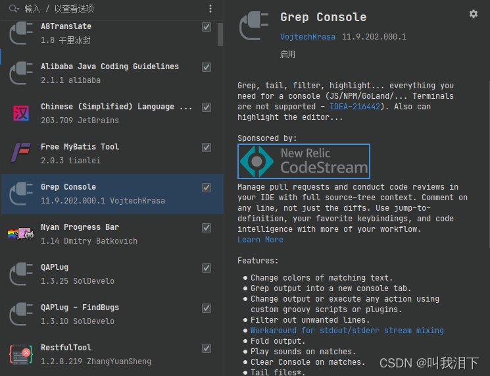Toggle Chinese (Simplified) Language checkbox
This screenshot has width=490, height=376.
[x=207, y=107]
